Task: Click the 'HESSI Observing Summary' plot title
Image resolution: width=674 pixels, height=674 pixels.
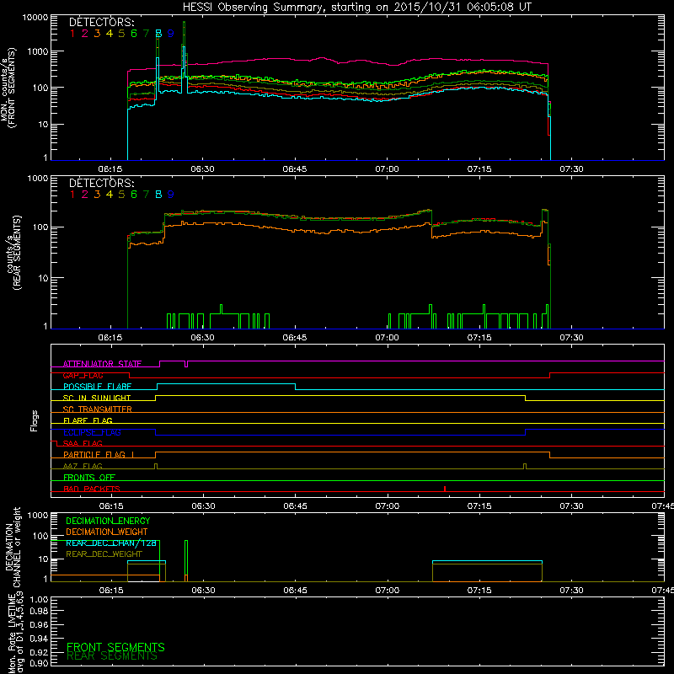Action: pos(356,8)
